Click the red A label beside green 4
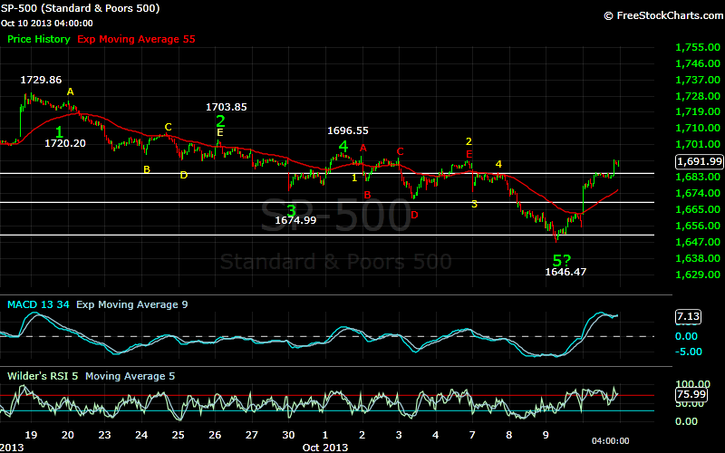Screen dimensions: 725x453 click(363, 148)
